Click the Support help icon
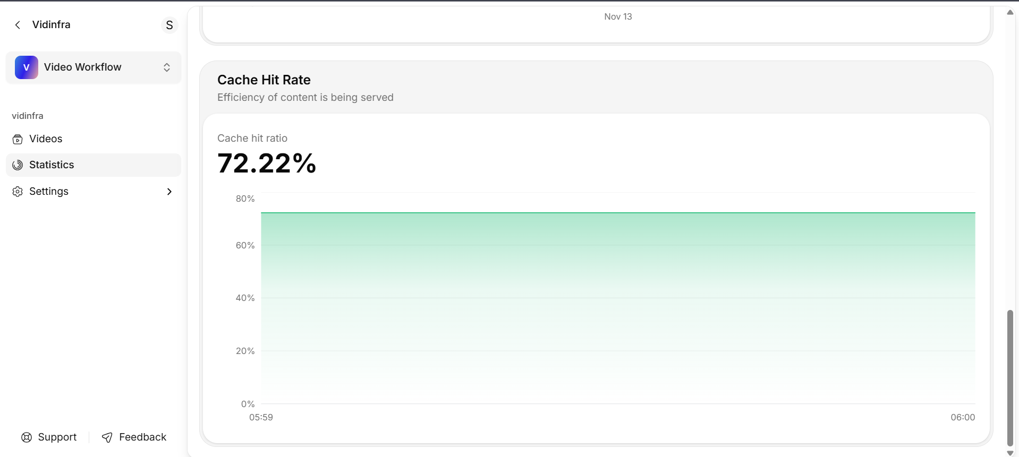Viewport: 1019px width, 457px height. coord(26,437)
